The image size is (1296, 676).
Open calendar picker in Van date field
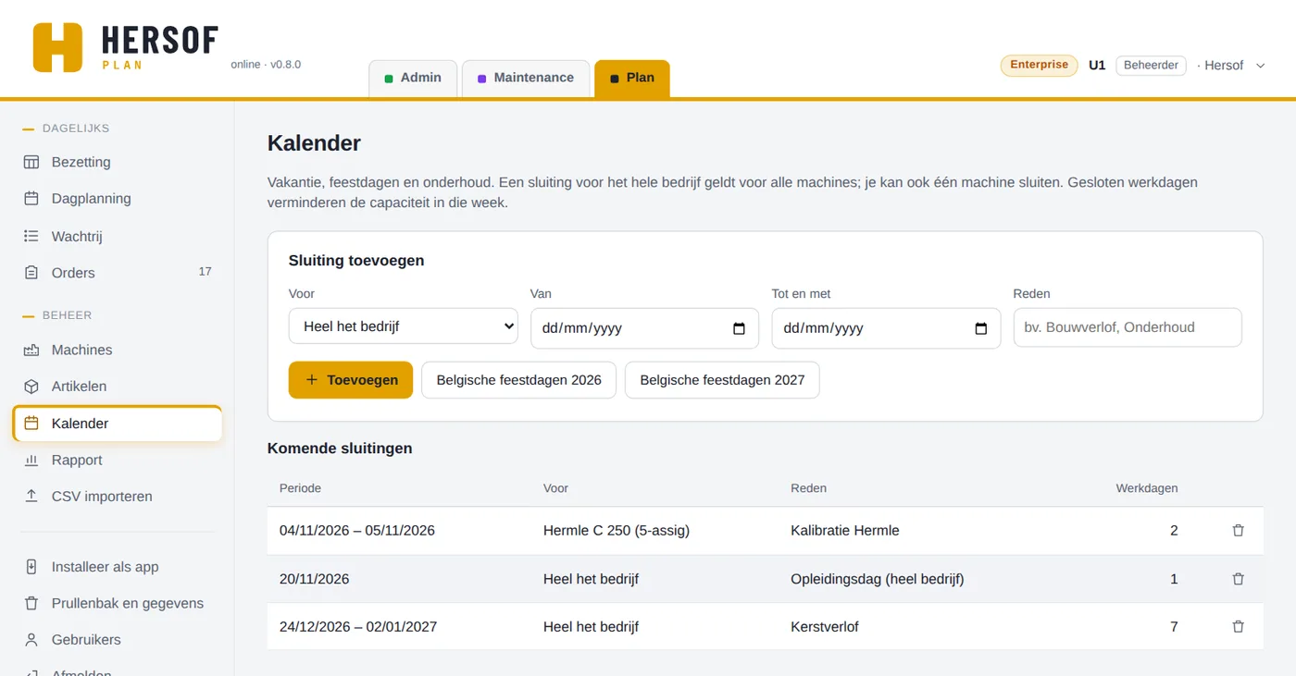point(739,328)
